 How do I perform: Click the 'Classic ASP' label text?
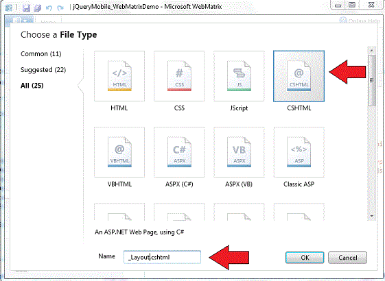(299, 184)
